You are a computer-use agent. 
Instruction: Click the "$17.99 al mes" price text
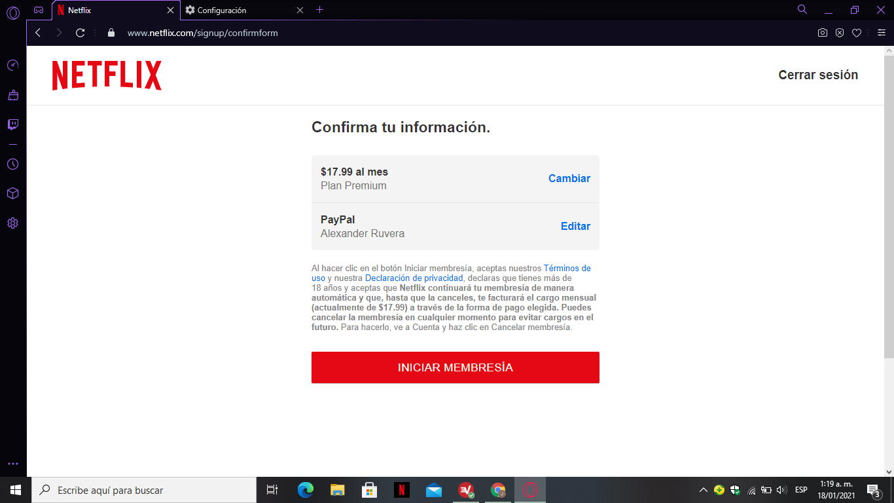[354, 172]
